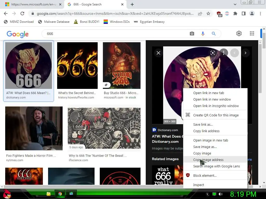Open the occult symbols 666 thumbnail
266x199 pixels.
click(x=104, y=128)
